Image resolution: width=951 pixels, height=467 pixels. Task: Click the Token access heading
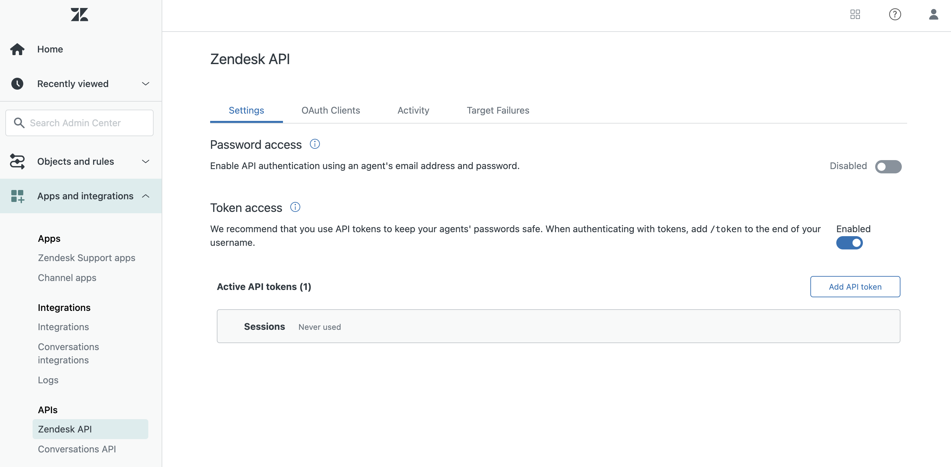click(x=246, y=208)
